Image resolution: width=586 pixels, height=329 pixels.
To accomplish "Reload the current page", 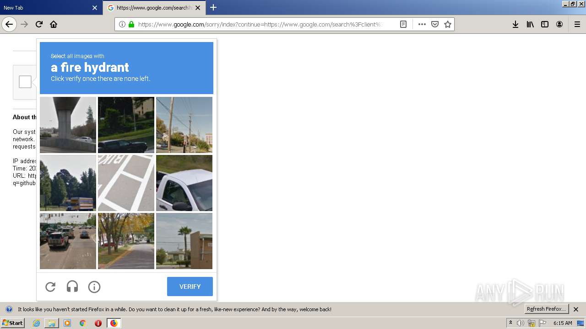I will pos(39,24).
